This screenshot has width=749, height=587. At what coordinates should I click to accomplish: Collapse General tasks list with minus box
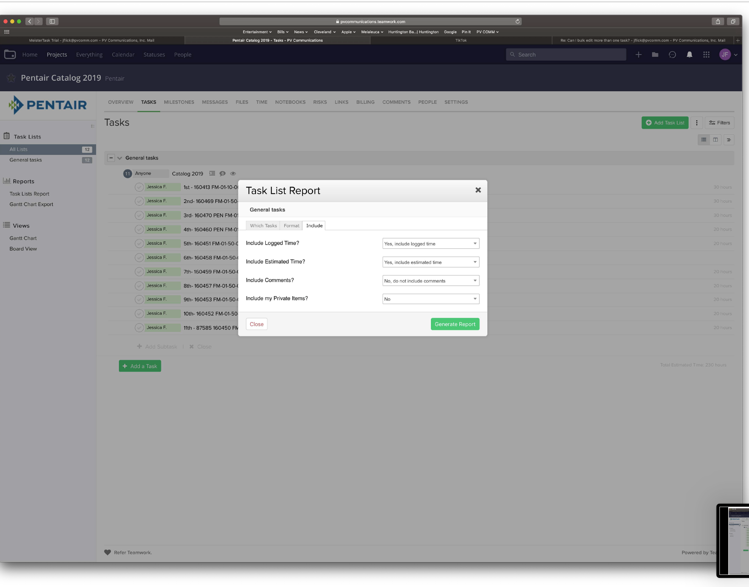pyautogui.click(x=111, y=158)
